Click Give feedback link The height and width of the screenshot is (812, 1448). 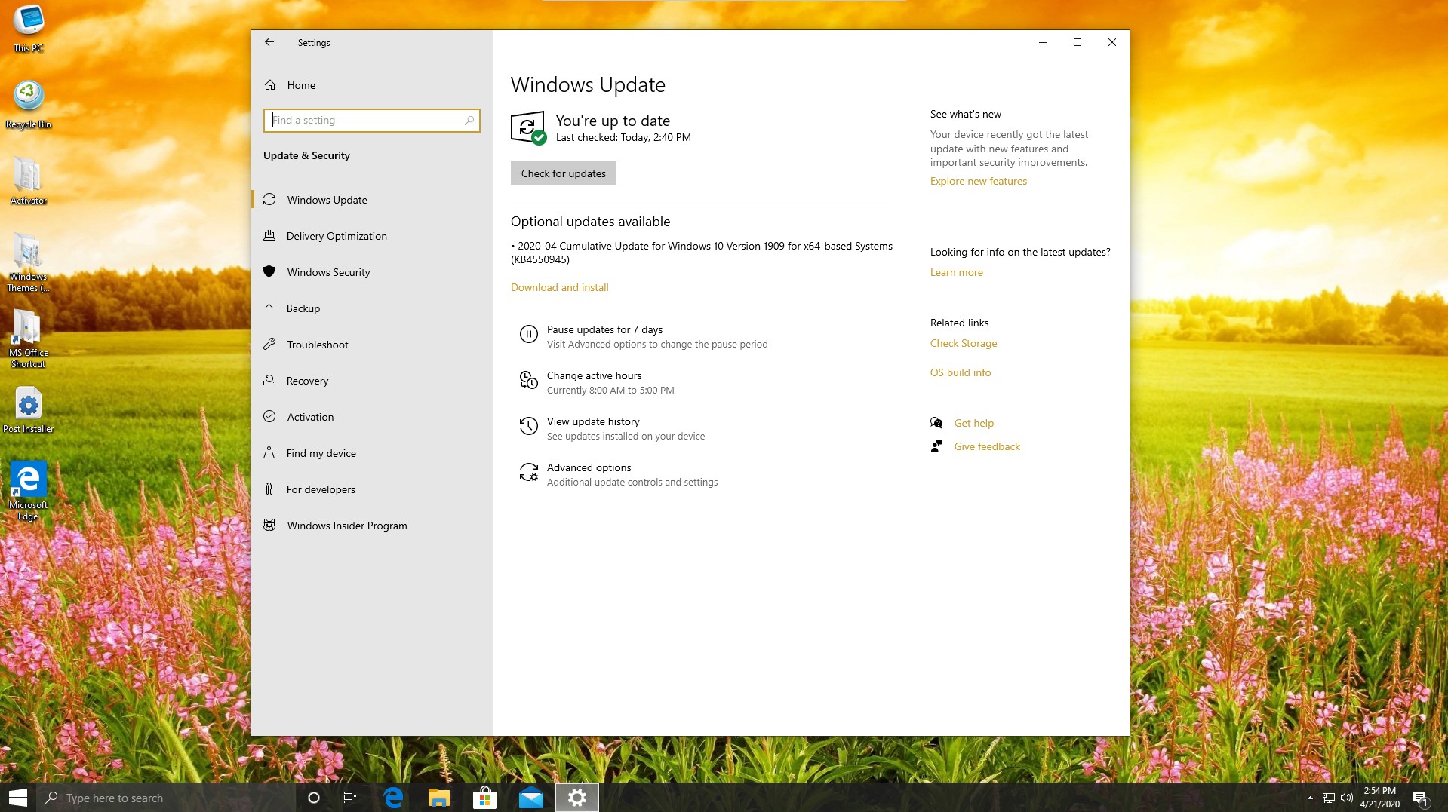tap(986, 446)
